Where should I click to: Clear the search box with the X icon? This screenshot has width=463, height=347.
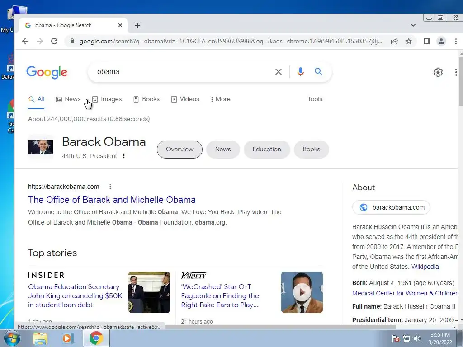(x=279, y=72)
